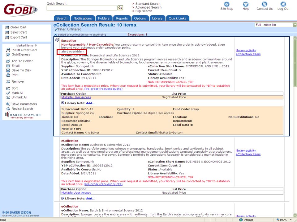Click Library Note icon for Biomedical collection
Viewport: 297px width, 222px height.
point(63,103)
